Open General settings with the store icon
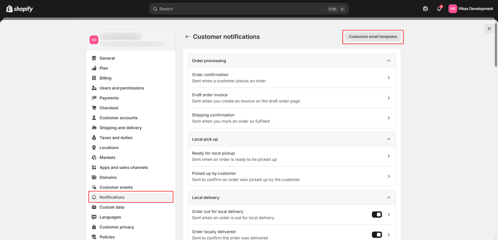The height and width of the screenshot is (240, 498). click(94, 58)
